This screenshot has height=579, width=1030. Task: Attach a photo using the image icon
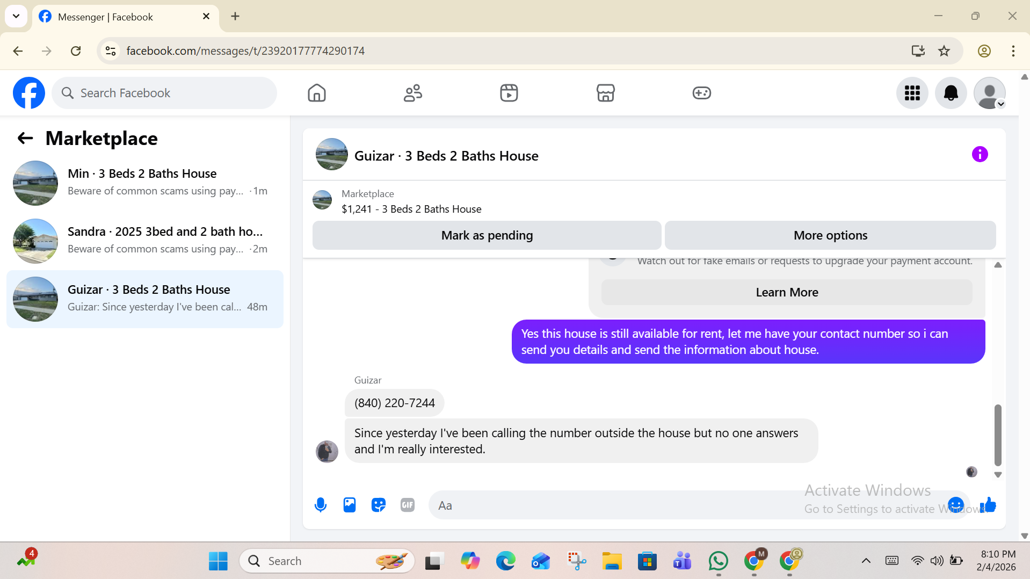pos(350,505)
